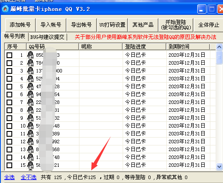The image size is (223, 183).
Task: Open the red login-problem notice link
Action: [145, 37]
